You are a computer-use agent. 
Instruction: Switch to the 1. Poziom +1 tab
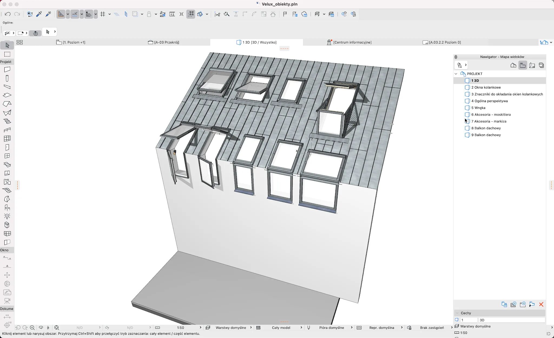pyautogui.click(x=74, y=42)
